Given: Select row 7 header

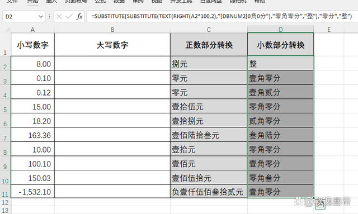Looking at the screenshot, I should (x=5, y=135).
